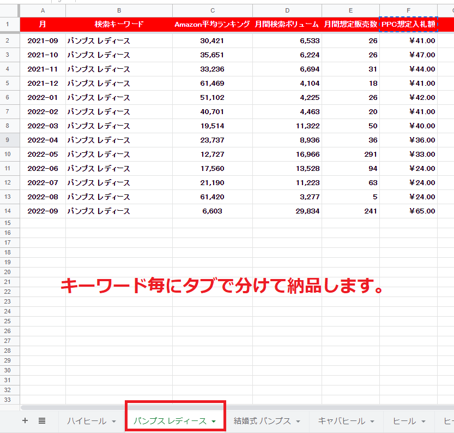Click the 月間検索ボリューム header cell
Screen dimensions: 454x433
(287, 25)
